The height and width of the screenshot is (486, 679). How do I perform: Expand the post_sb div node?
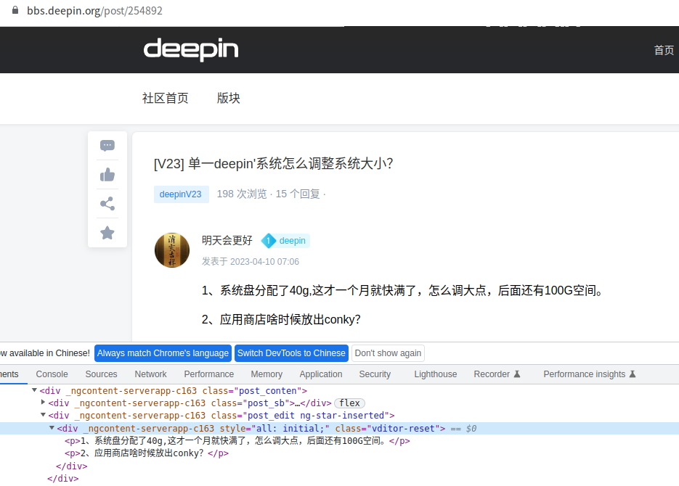point(43,403)
